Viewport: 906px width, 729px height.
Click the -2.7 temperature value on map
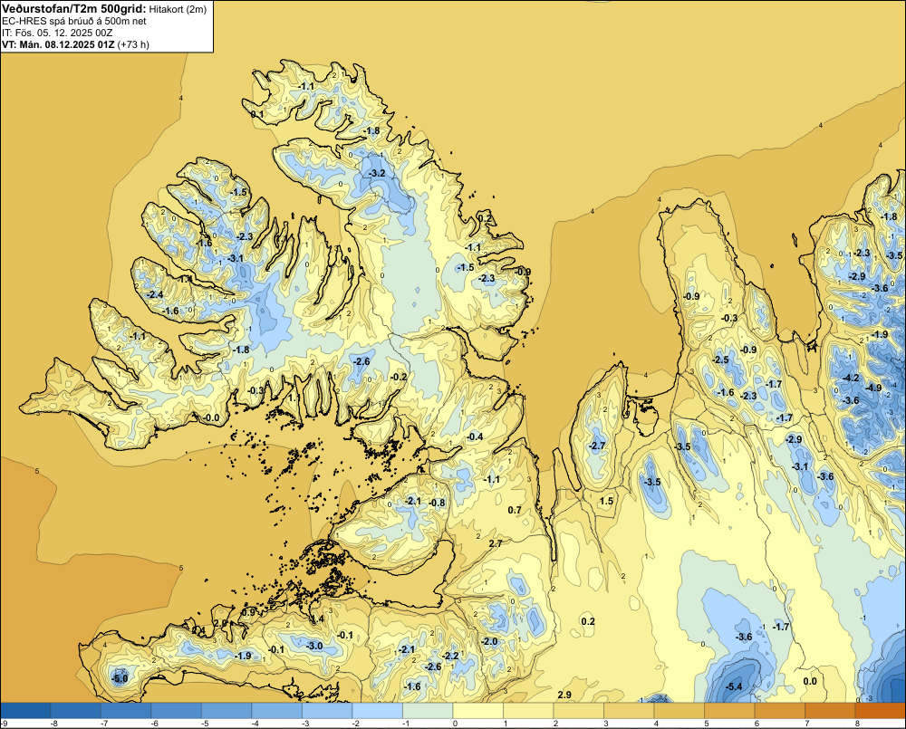pos(597,446)
